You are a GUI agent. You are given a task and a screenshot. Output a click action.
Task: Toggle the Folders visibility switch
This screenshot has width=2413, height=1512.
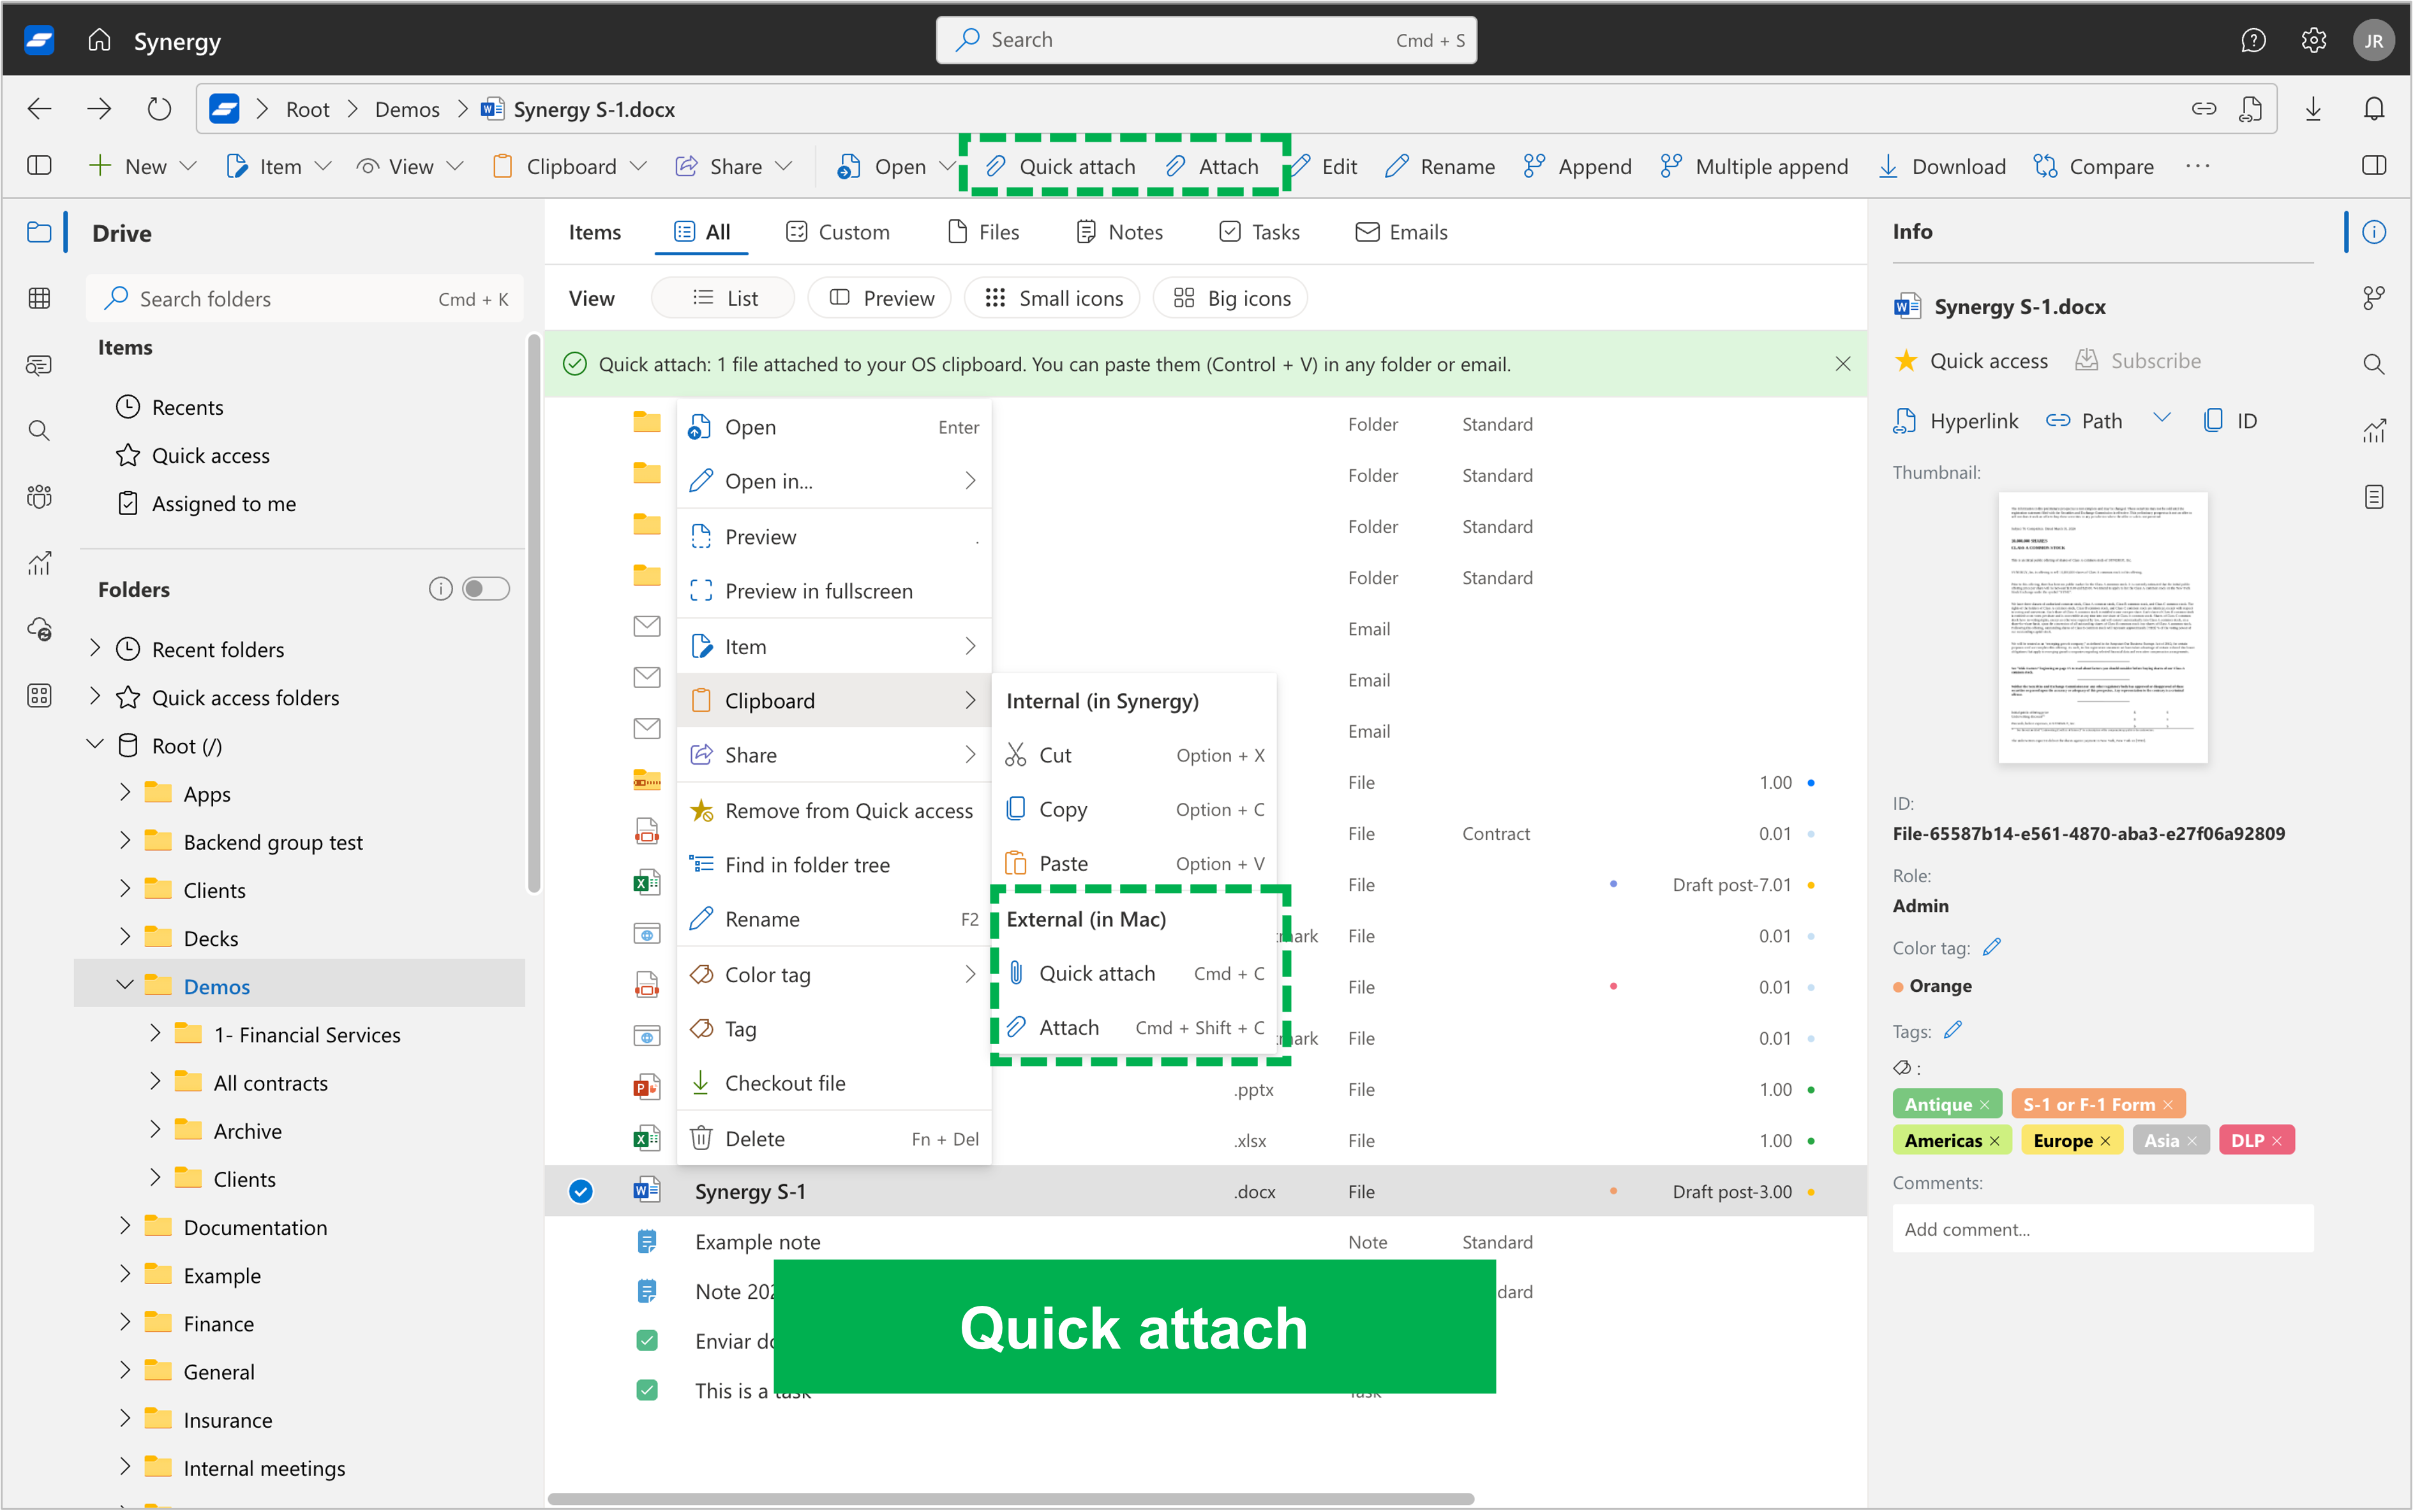pyautogui.click(x=486, y=587)
